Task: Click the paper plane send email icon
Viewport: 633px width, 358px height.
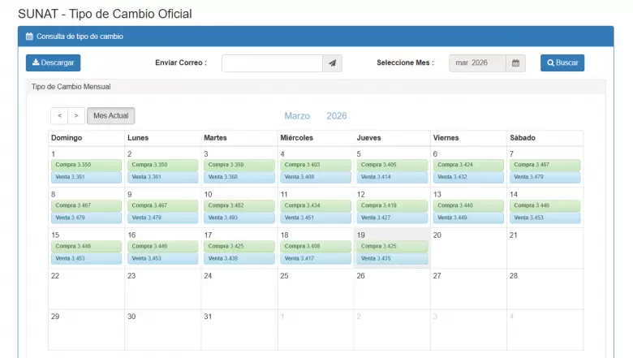Action: (332, 63)
